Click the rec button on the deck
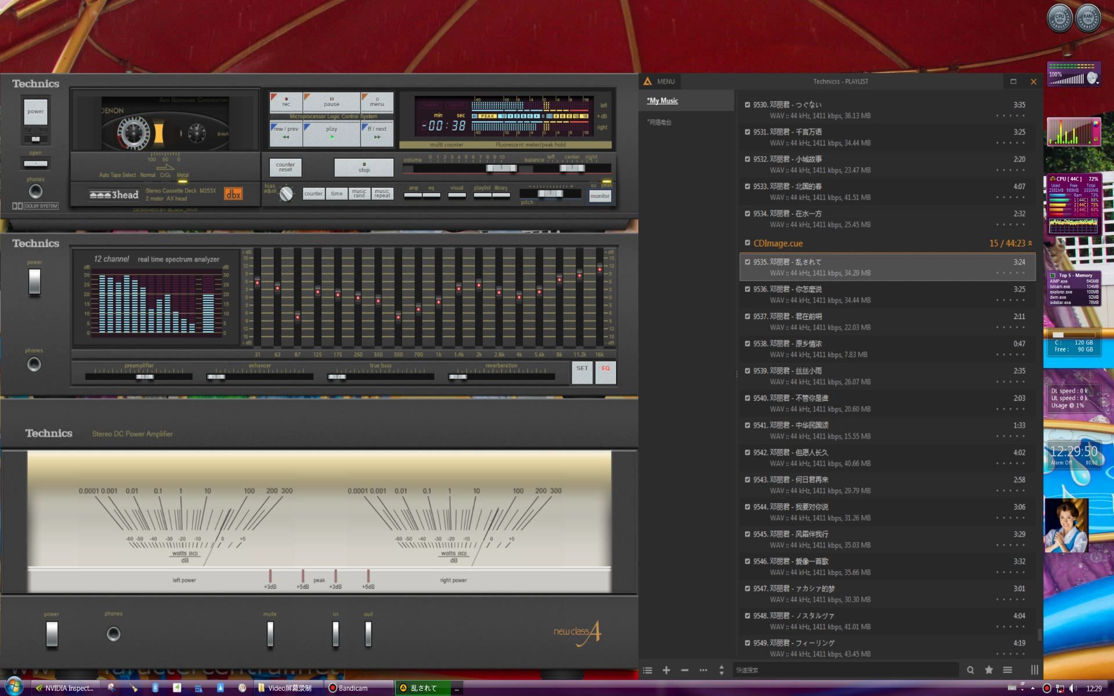The width and height of the screenshot is (1114, 696). pos(286,102)
